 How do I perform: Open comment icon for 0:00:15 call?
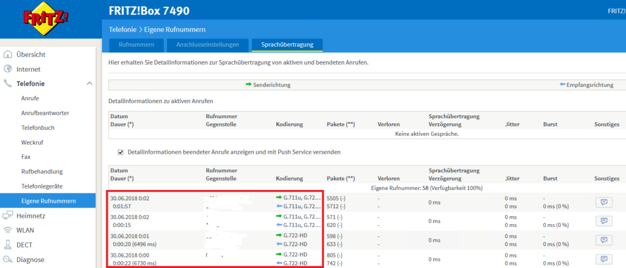click(x=603, y=220)
